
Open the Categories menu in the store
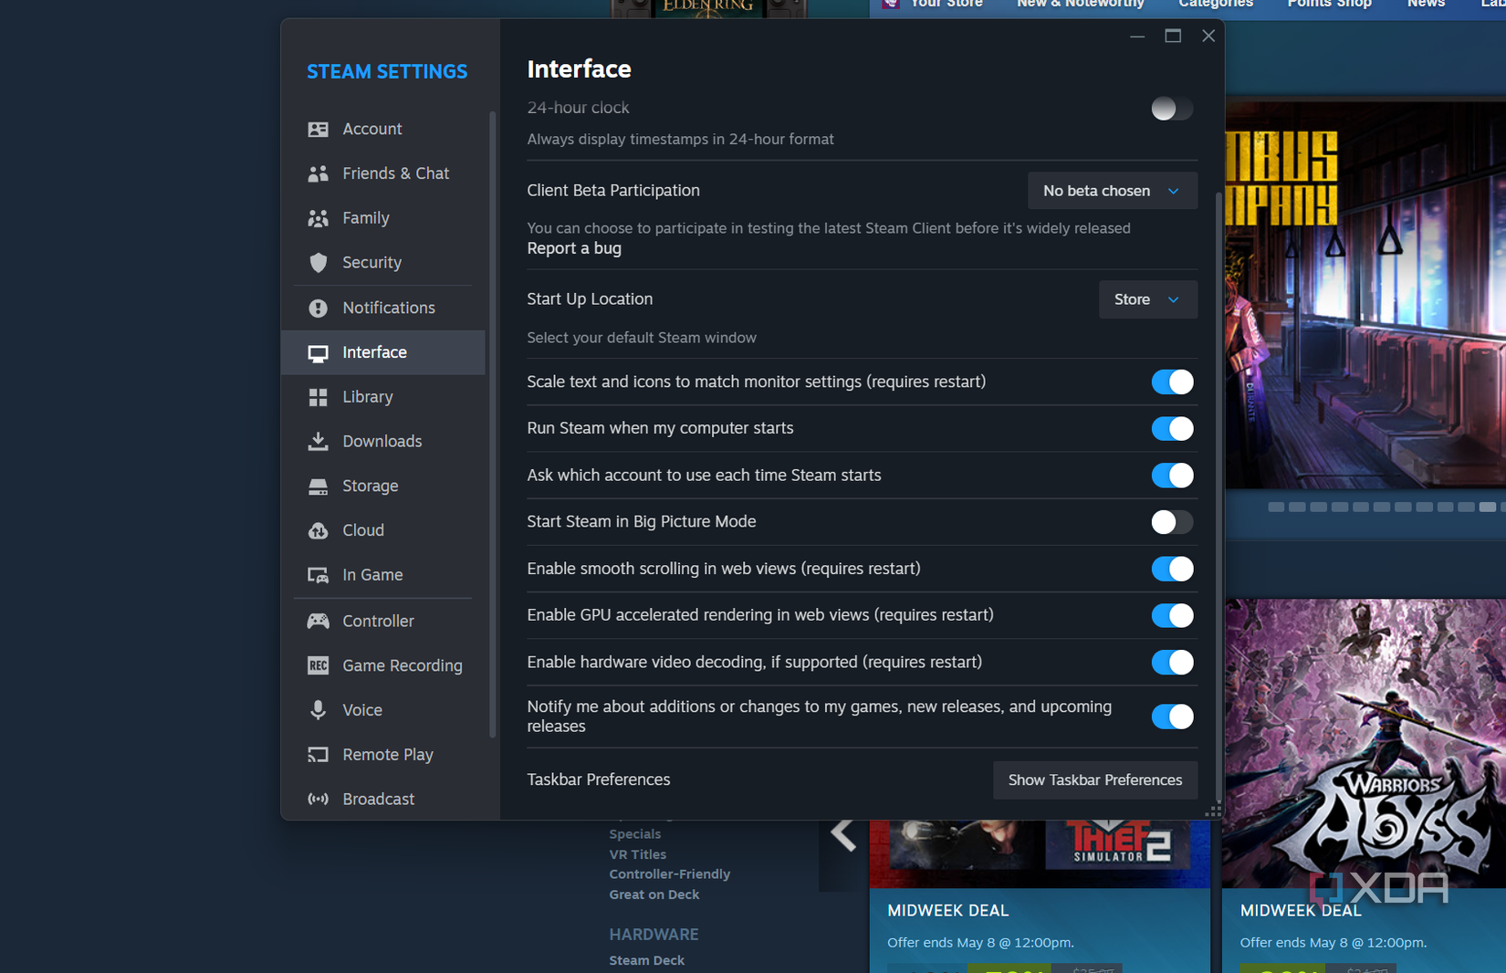pyautogui.click(x=1215, y=5)
